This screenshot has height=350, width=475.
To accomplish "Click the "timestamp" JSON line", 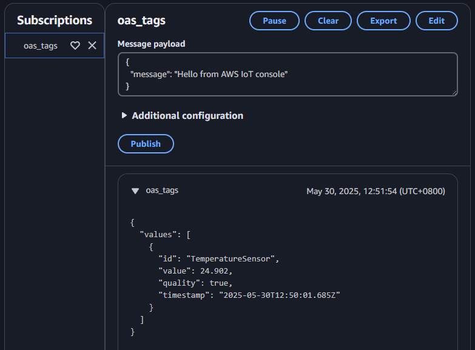I will pyautogui.click(x=249, y=295).
